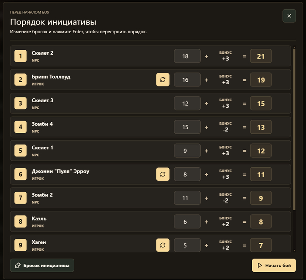This screenshot has height=280, width=306.
Task: Click Скелет 3 roll input showing 12
Action: pyautogui.click(x=187, y=104)
